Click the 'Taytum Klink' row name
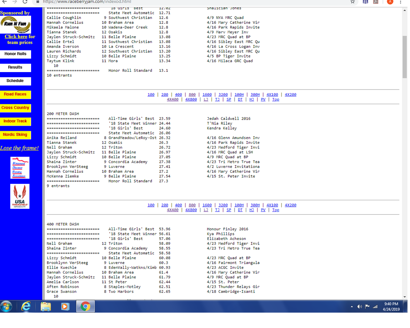 click(x=60, y=61)
